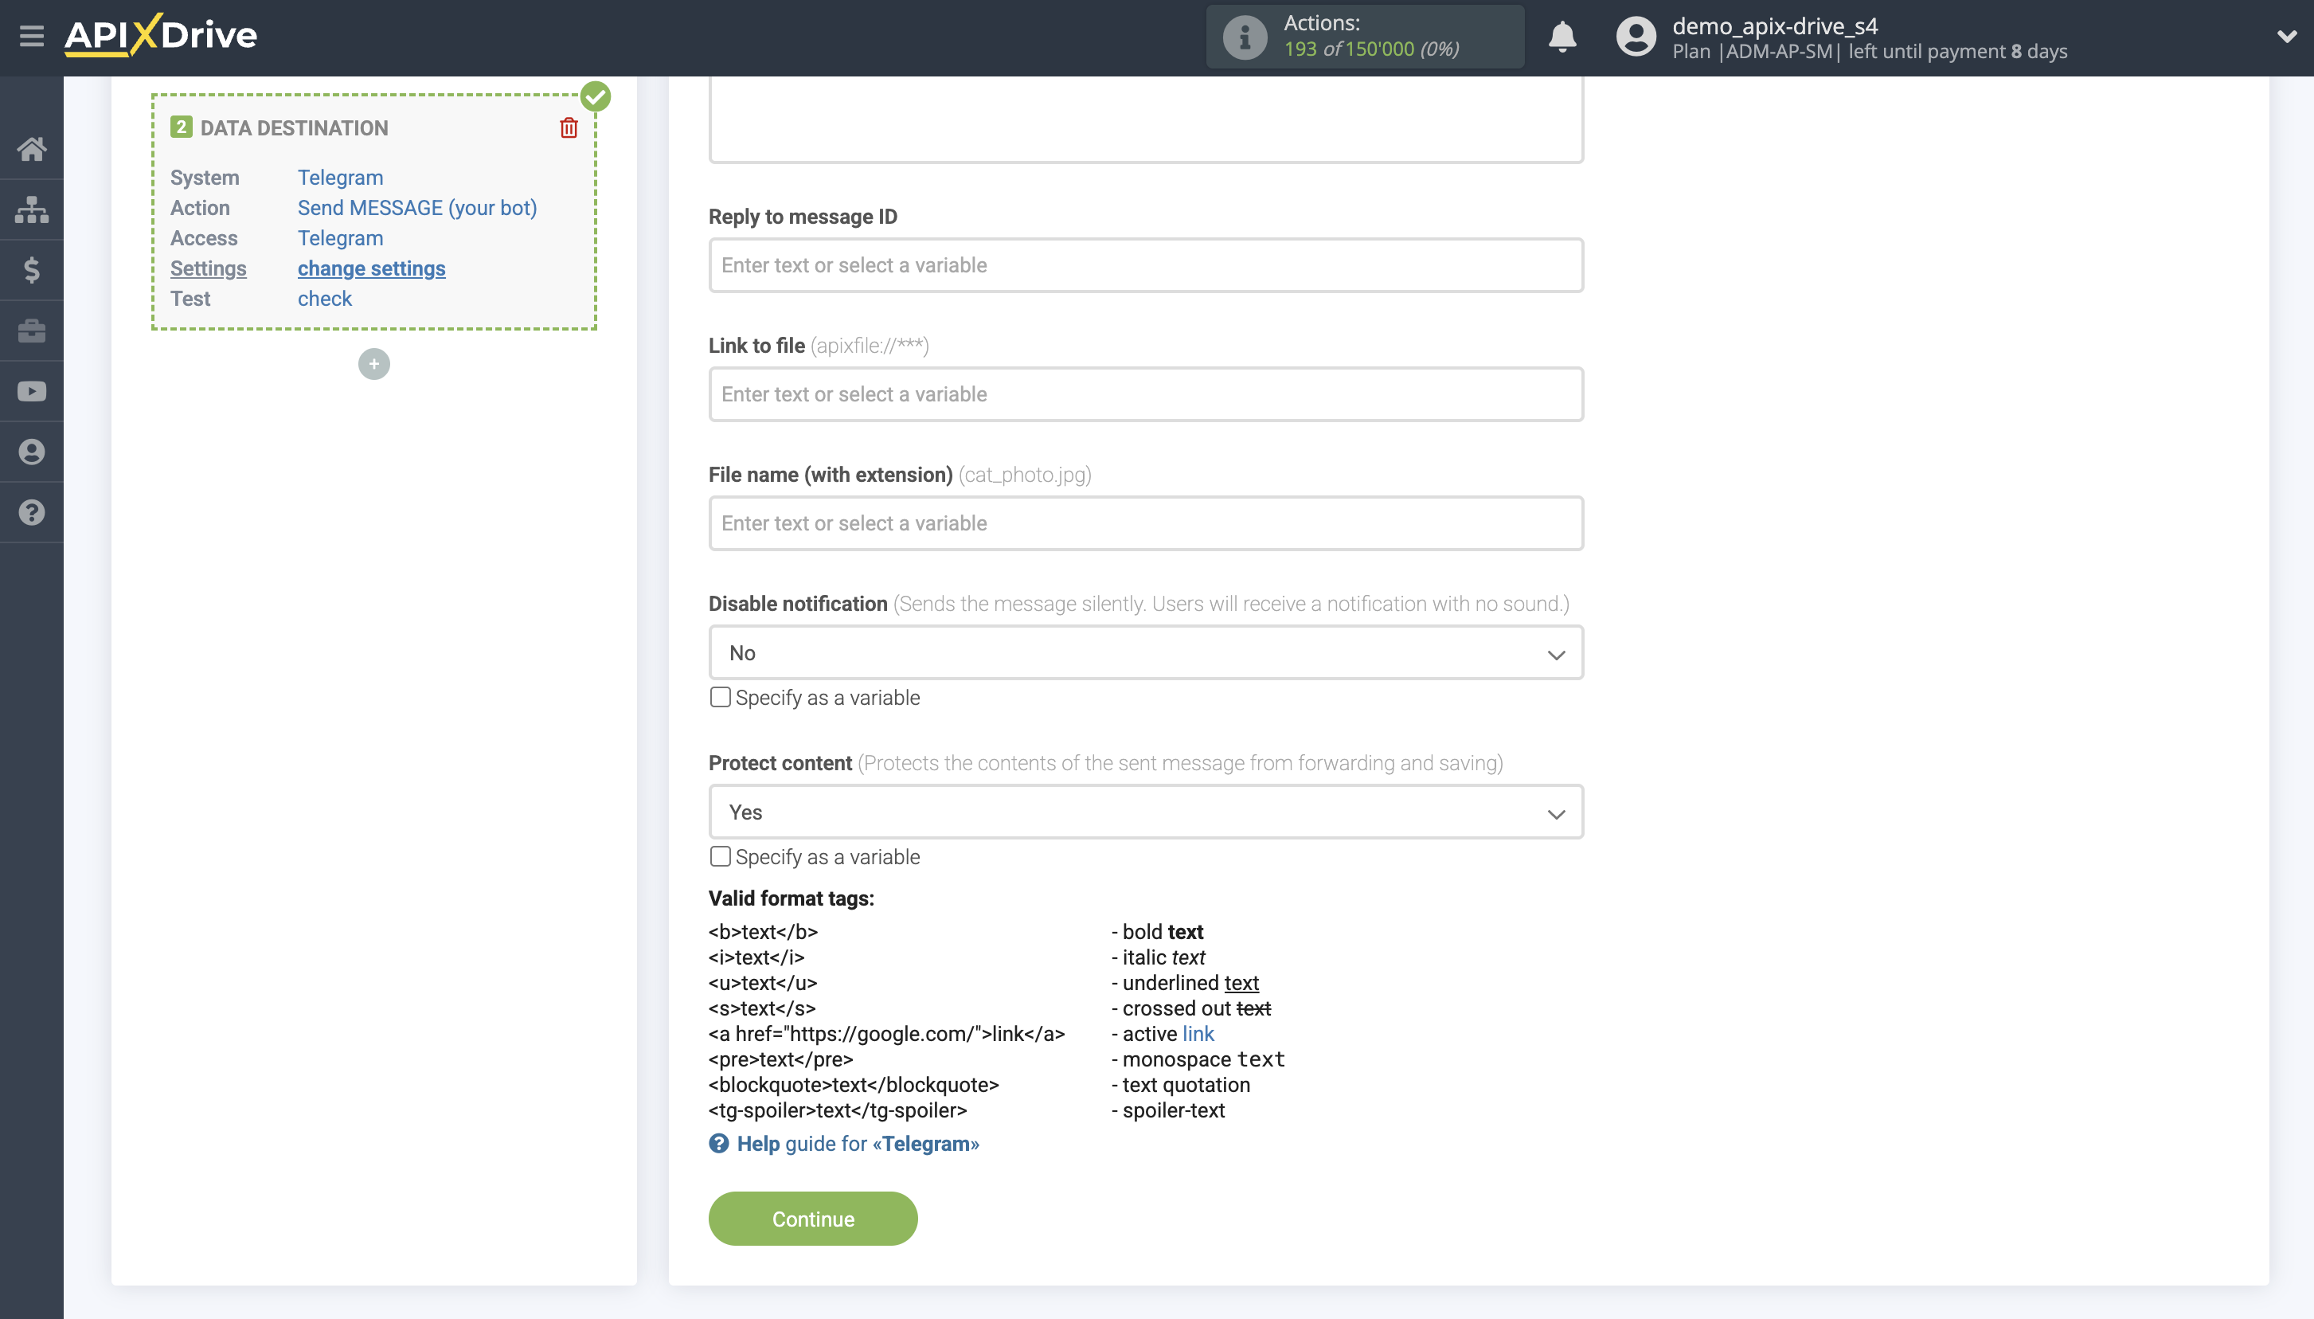Click the Reply to message ID field

tap(1145, 264)
